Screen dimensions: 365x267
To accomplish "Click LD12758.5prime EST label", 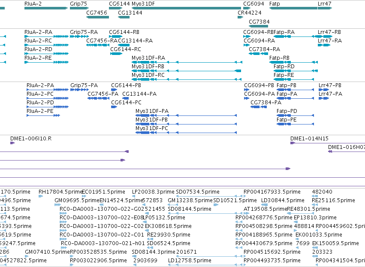I will click(x=190, y=261).
